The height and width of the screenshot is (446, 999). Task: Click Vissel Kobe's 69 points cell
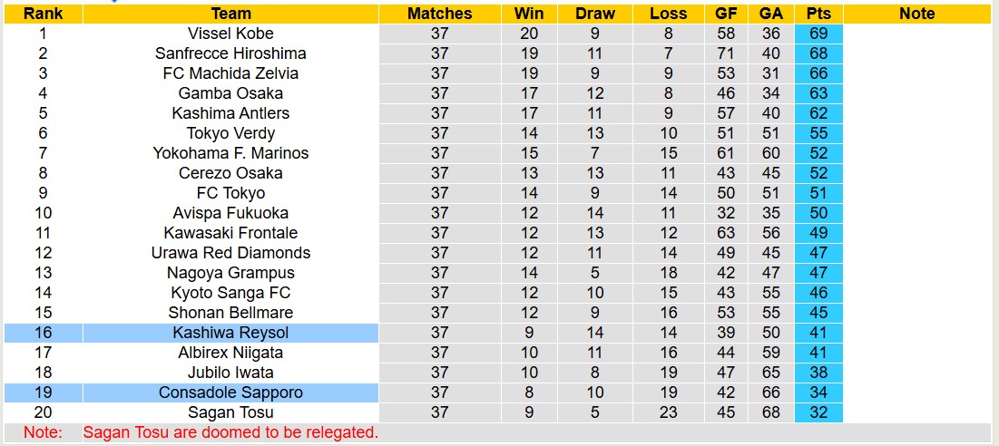point(818,34)
